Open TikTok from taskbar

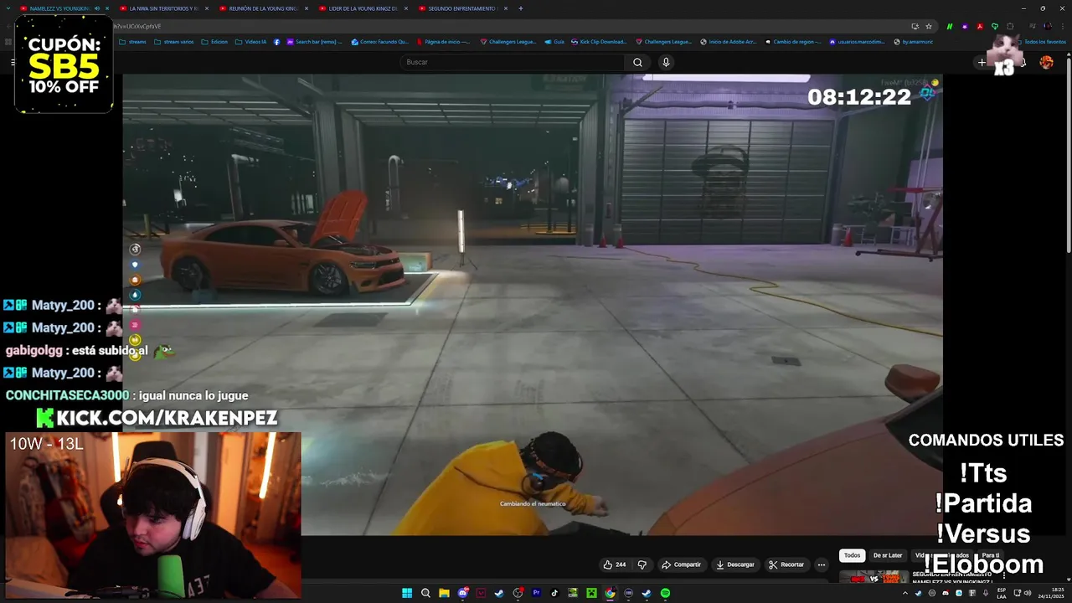pyautogui.click(x=554, y=593)
